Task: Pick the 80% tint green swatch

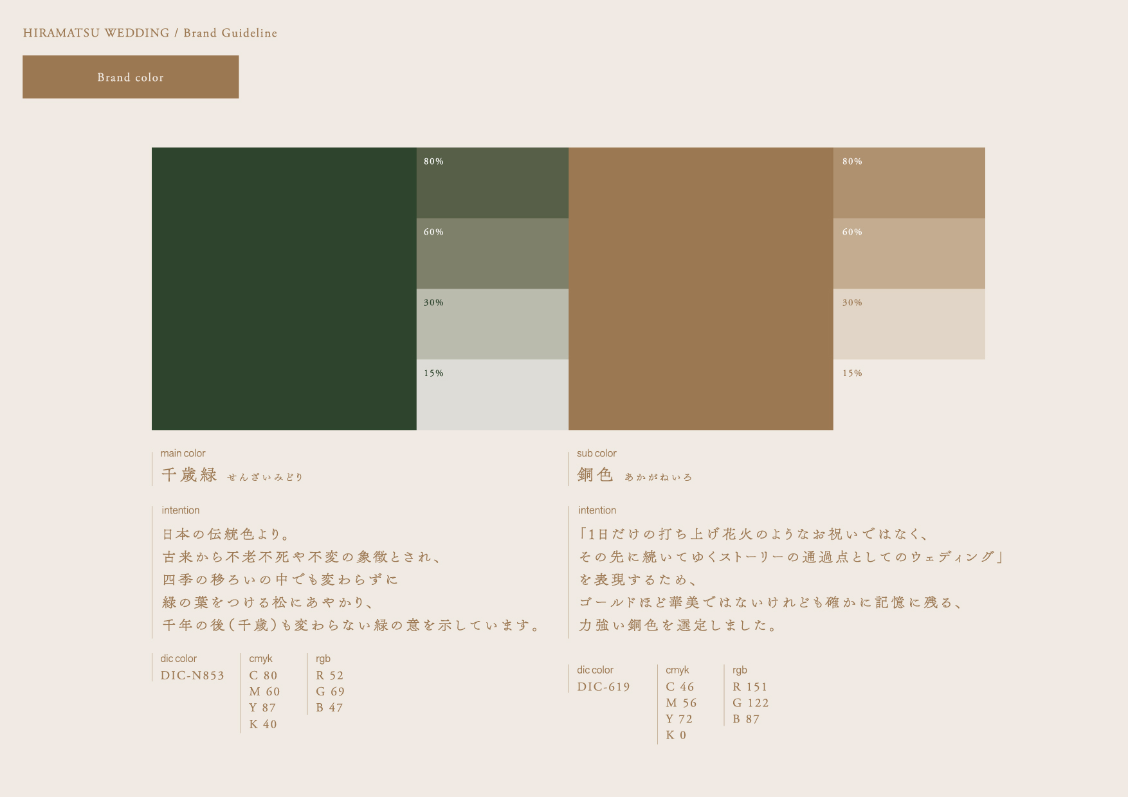Action: 492,183
